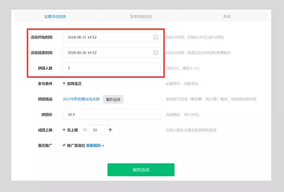Screen dimensions: 284x192
Task: Click the highlighted 拼团人数 field label
Action: 45,68
